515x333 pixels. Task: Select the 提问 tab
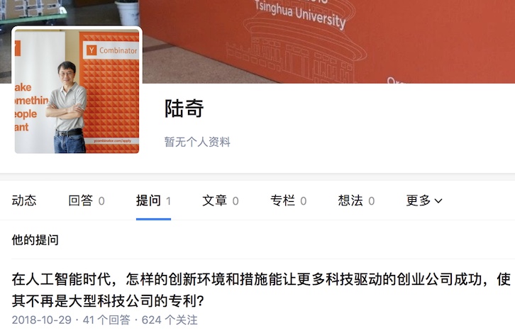153,201
